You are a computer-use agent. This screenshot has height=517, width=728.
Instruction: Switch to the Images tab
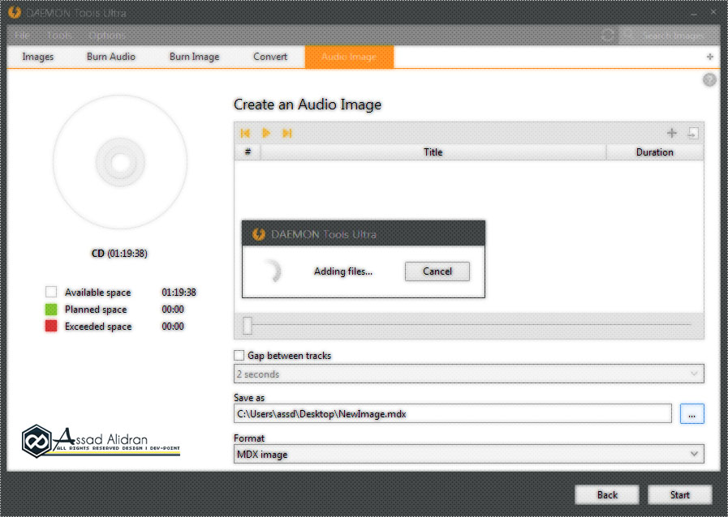tap(37, 57)
